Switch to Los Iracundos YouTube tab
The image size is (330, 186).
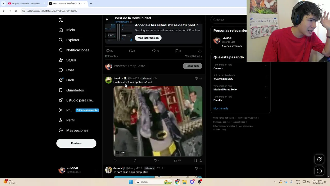[x=26, y=4]
